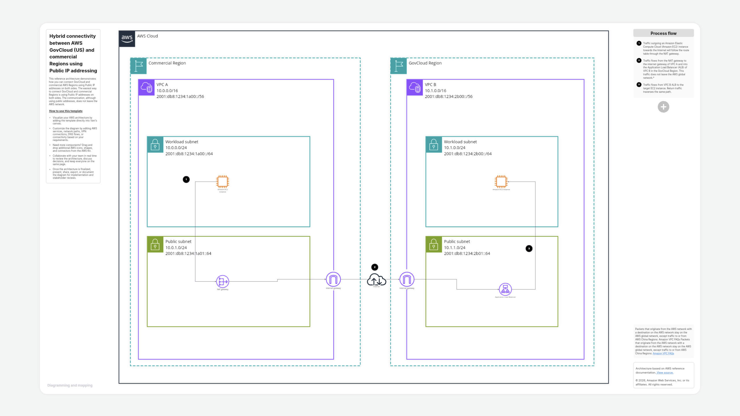The width and height of the screenshot is (740, 416).
Task: Click the Diagramming and mapping footer text
Action: point(70,385)
